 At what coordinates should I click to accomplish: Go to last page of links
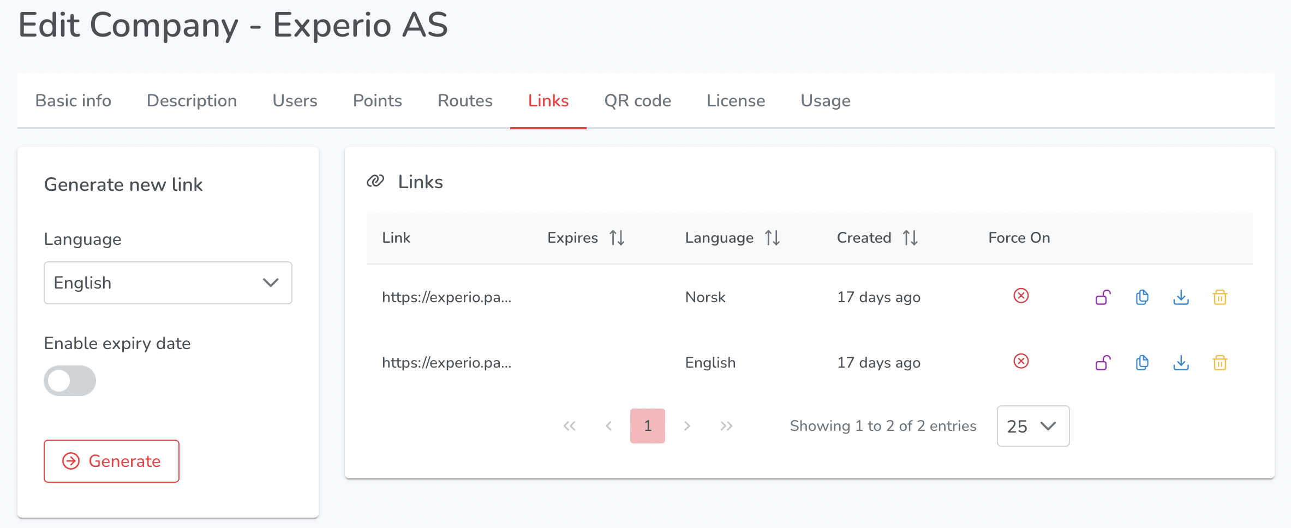point(726,426)
